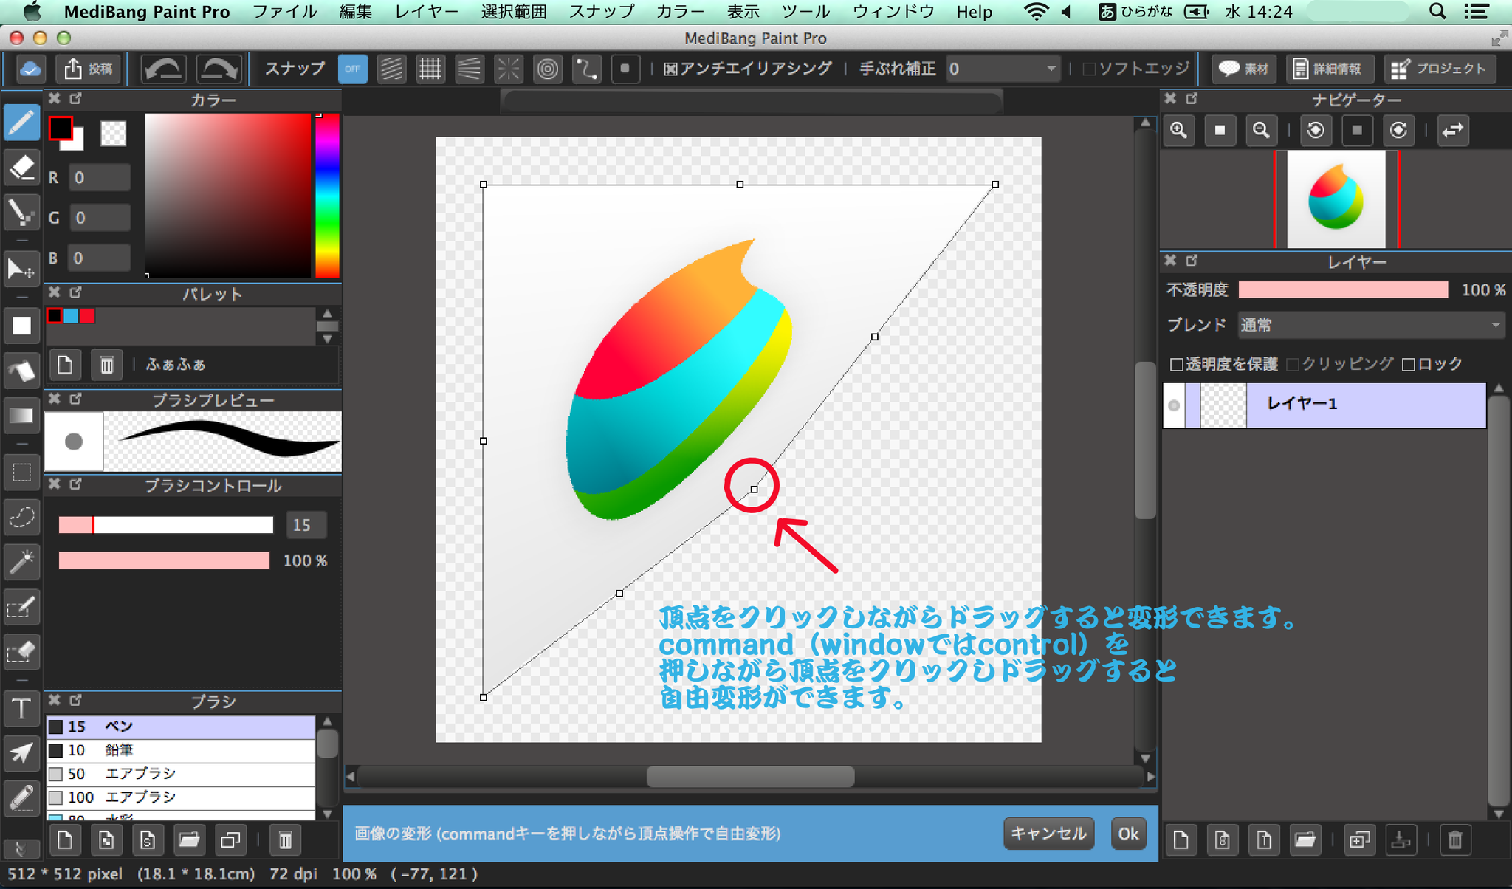
Task: Select the Magic Wand tool
Action: tap(21, 563)
